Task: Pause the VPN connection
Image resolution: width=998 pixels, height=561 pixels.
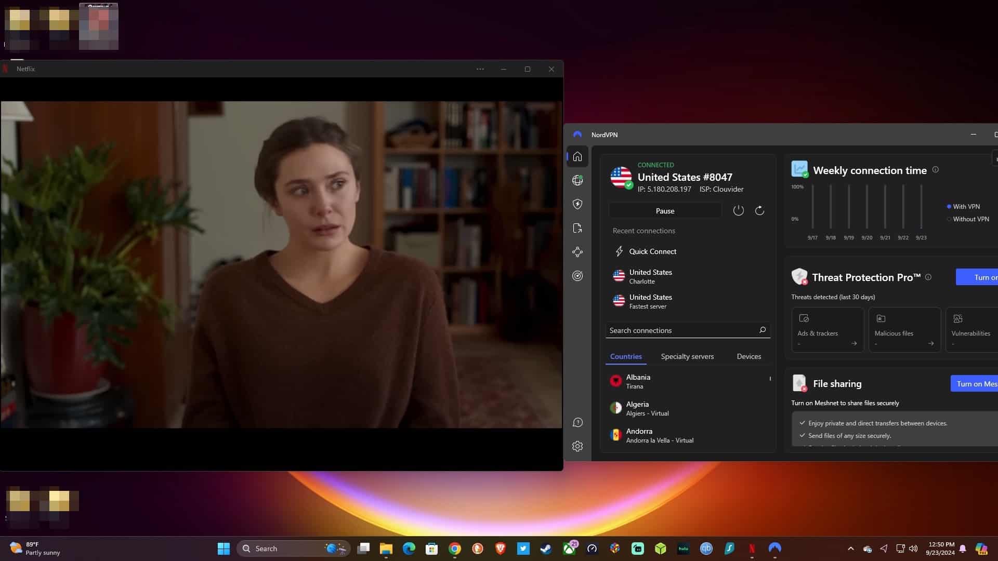Action: tap(665, 211)
